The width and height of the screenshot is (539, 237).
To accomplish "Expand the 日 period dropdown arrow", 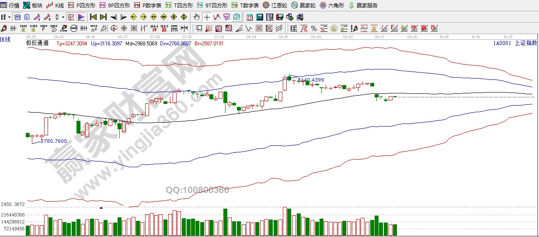I will point(9,17).
